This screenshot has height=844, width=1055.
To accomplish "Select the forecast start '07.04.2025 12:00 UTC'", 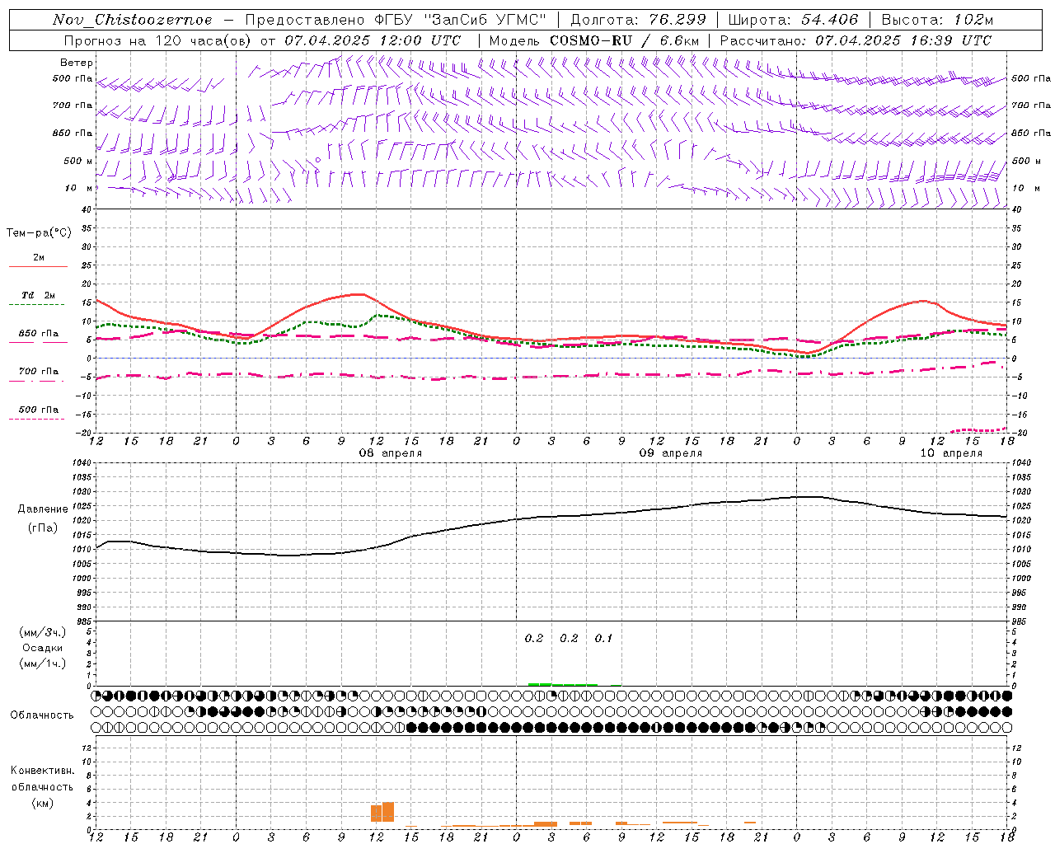I will click(373, 40).
